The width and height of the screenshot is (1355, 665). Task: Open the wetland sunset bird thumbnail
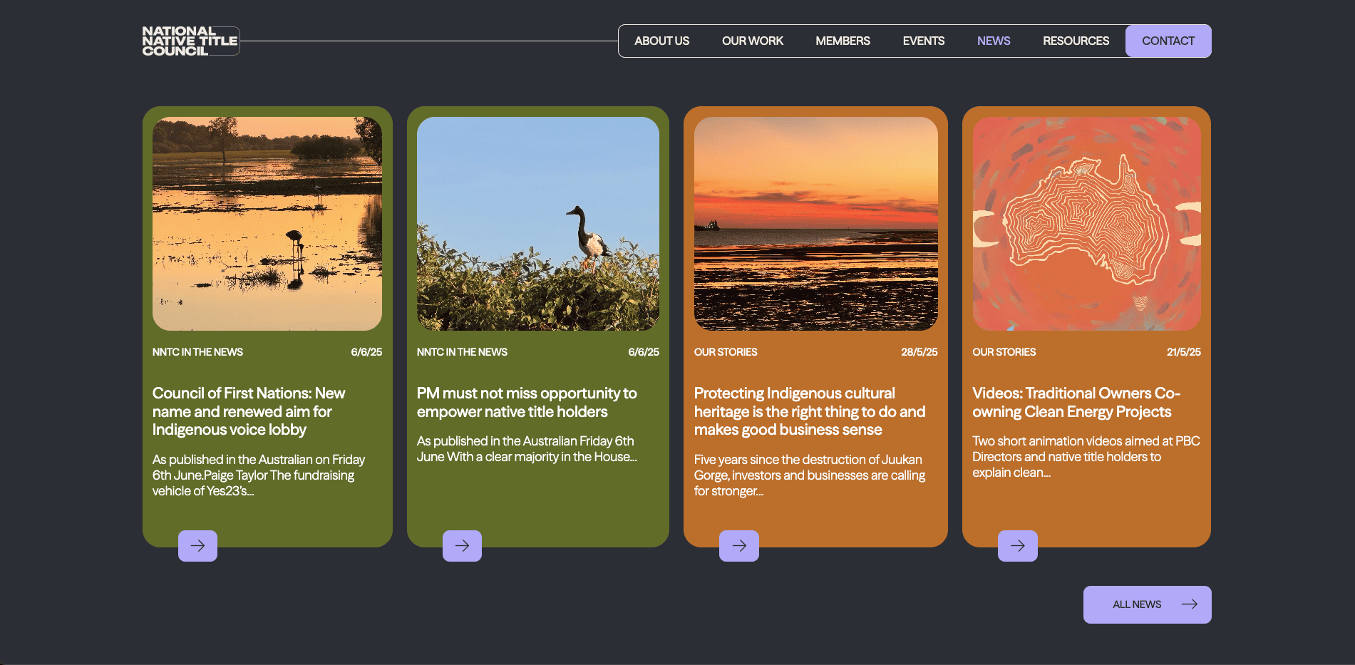[267, 224]
